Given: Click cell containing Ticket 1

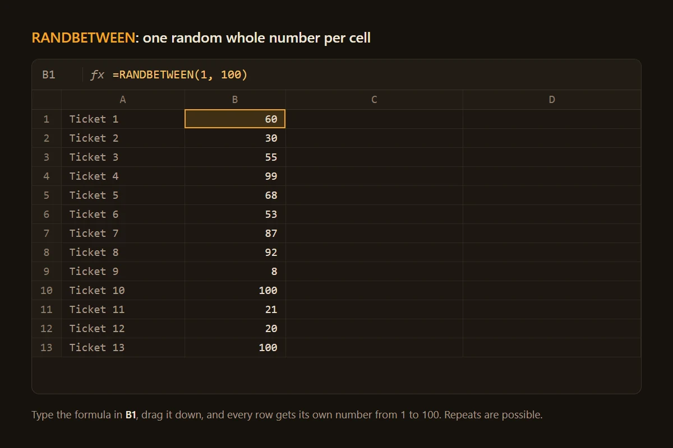Looking at the screenshot, I should click(123, 119).
